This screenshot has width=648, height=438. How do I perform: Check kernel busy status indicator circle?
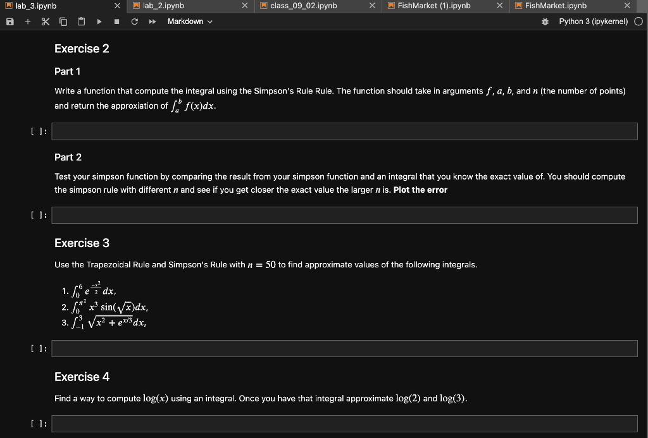[x=639, y=21]
